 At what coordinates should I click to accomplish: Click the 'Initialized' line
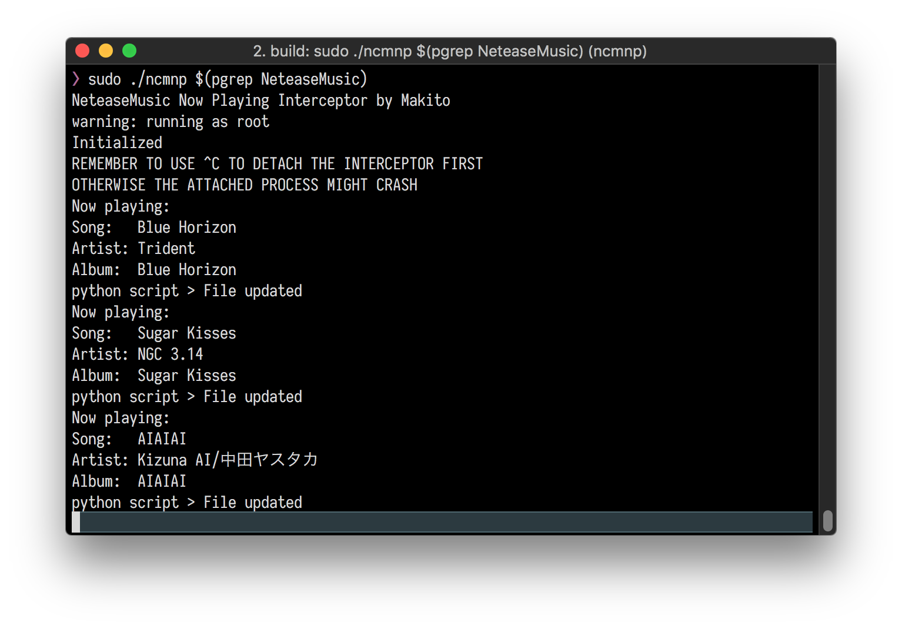pos(117,143)
